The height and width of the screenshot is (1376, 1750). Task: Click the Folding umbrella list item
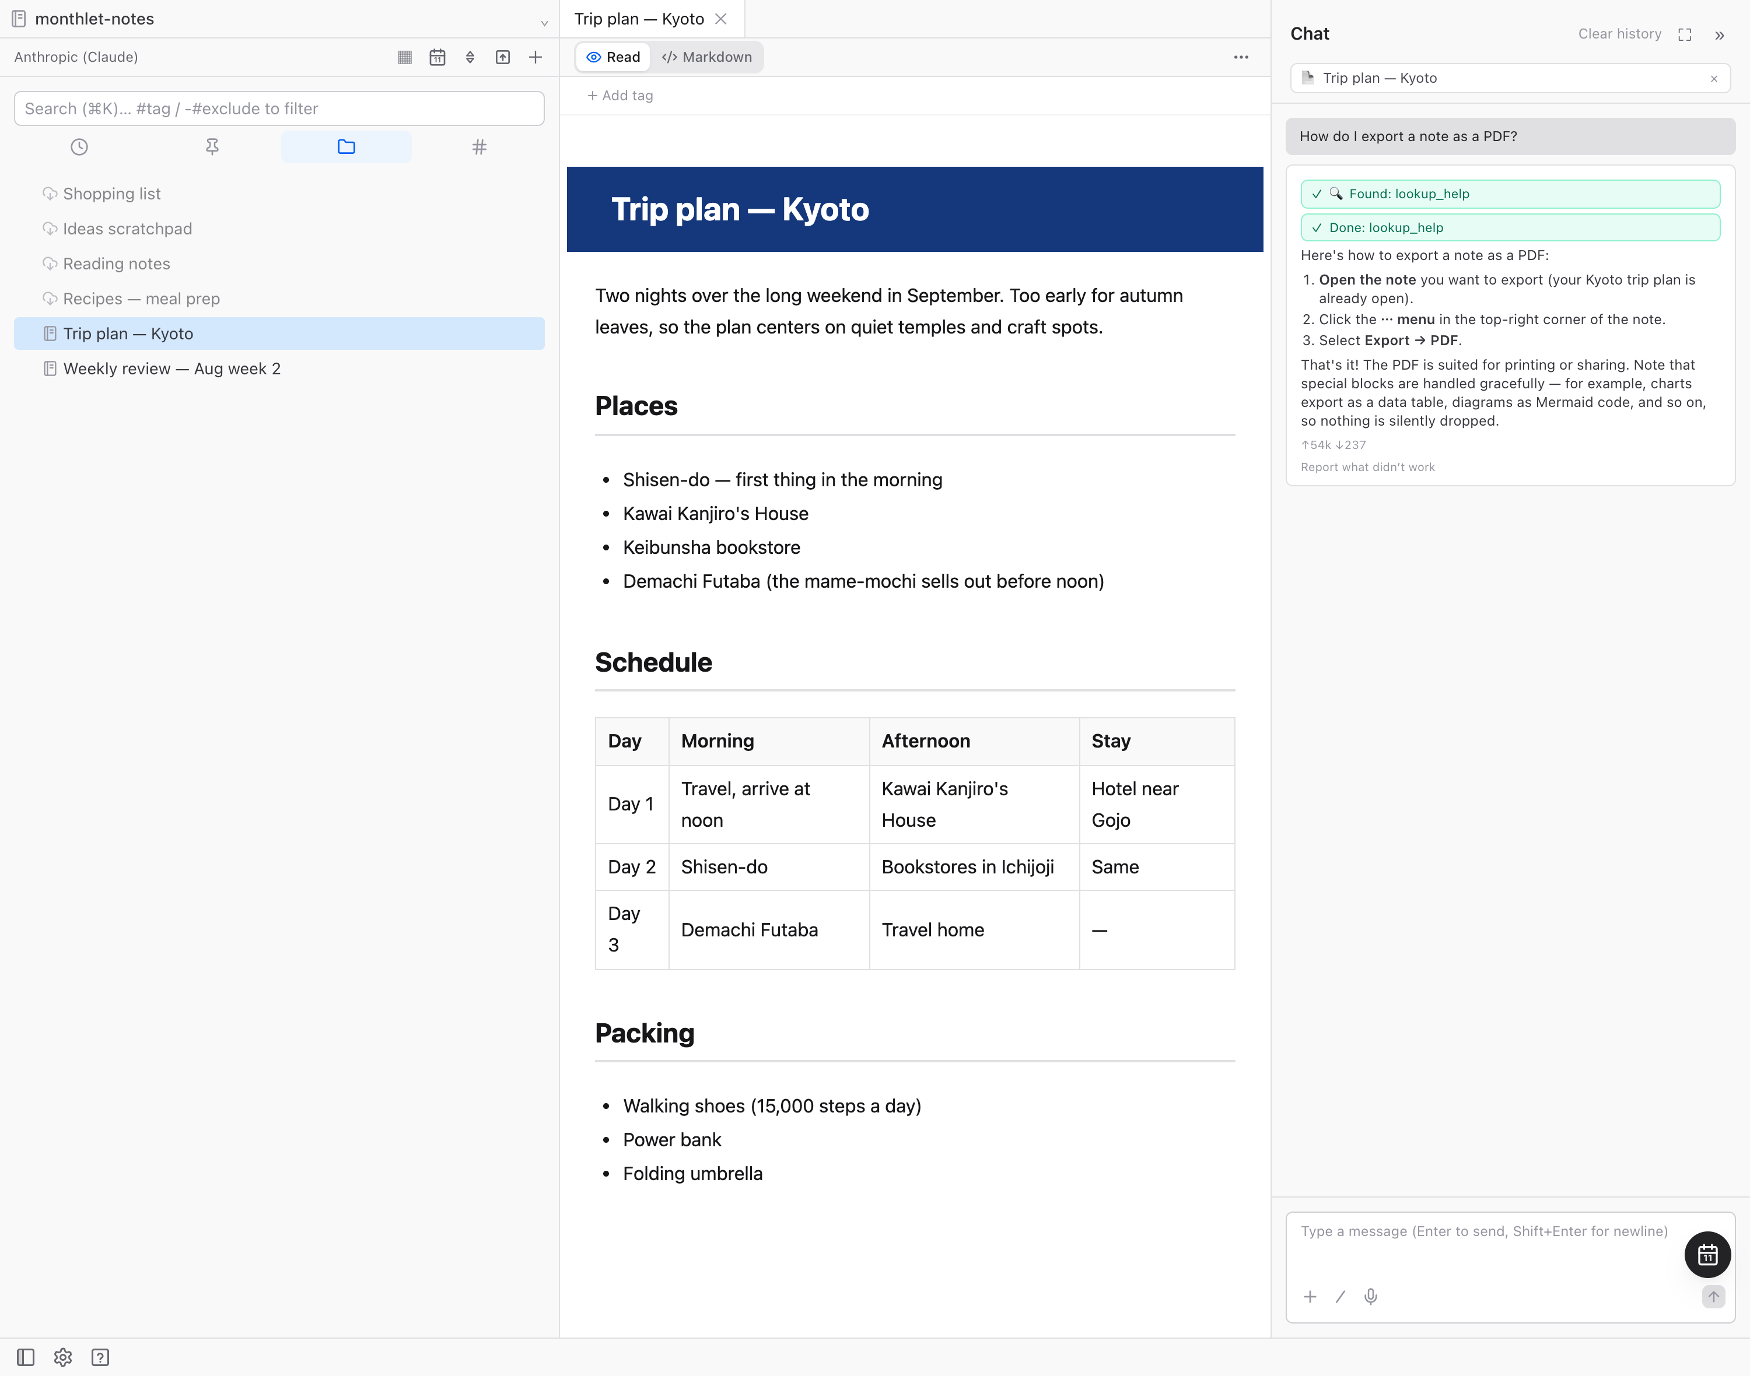click(x=692, y=1174)
